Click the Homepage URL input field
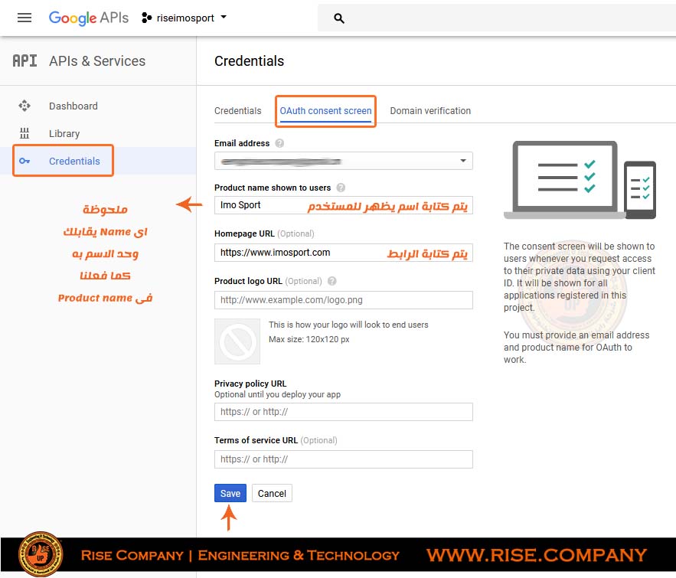Image resolution: width=676 pixels, height=578 pixels. point(343,253)
